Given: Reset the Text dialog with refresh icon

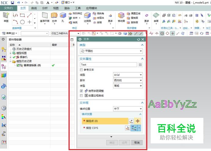Looking at the screenshot, I should (138, 39).
